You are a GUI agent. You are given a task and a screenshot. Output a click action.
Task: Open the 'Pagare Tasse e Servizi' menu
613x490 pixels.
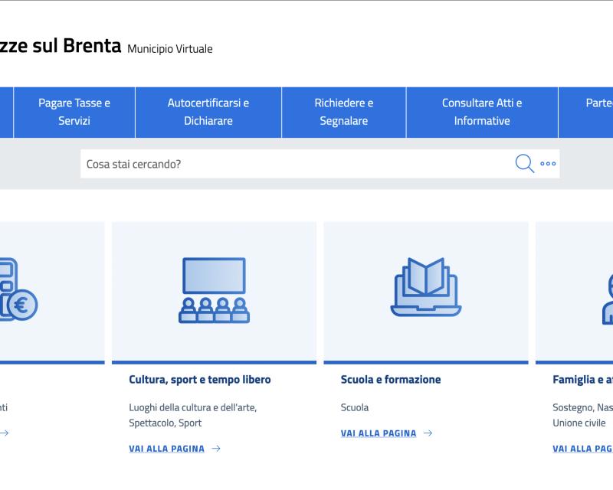pyautogui.click(x=74, y=112)
